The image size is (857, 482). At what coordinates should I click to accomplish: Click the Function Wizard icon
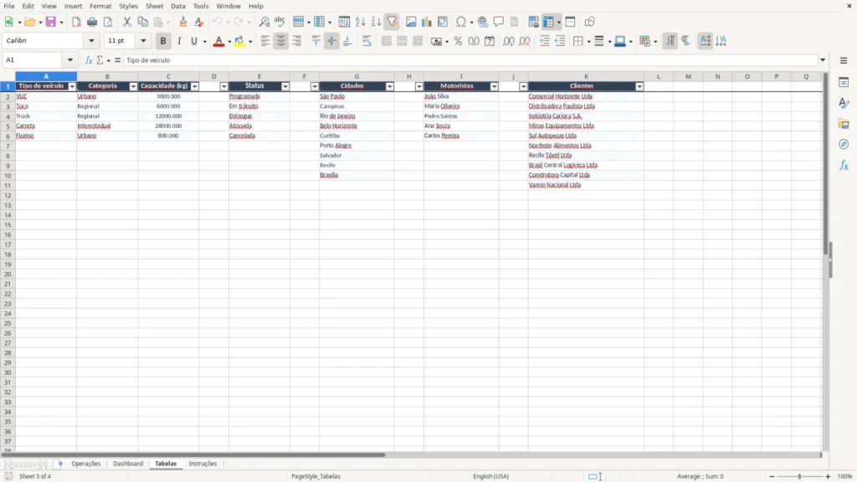(89, 60)
